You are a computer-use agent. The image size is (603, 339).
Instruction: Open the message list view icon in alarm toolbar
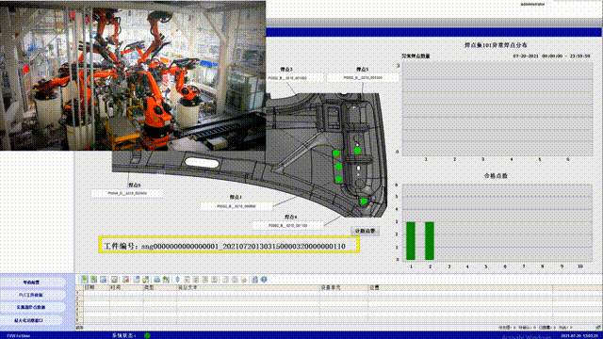click(x=84, y=280)
